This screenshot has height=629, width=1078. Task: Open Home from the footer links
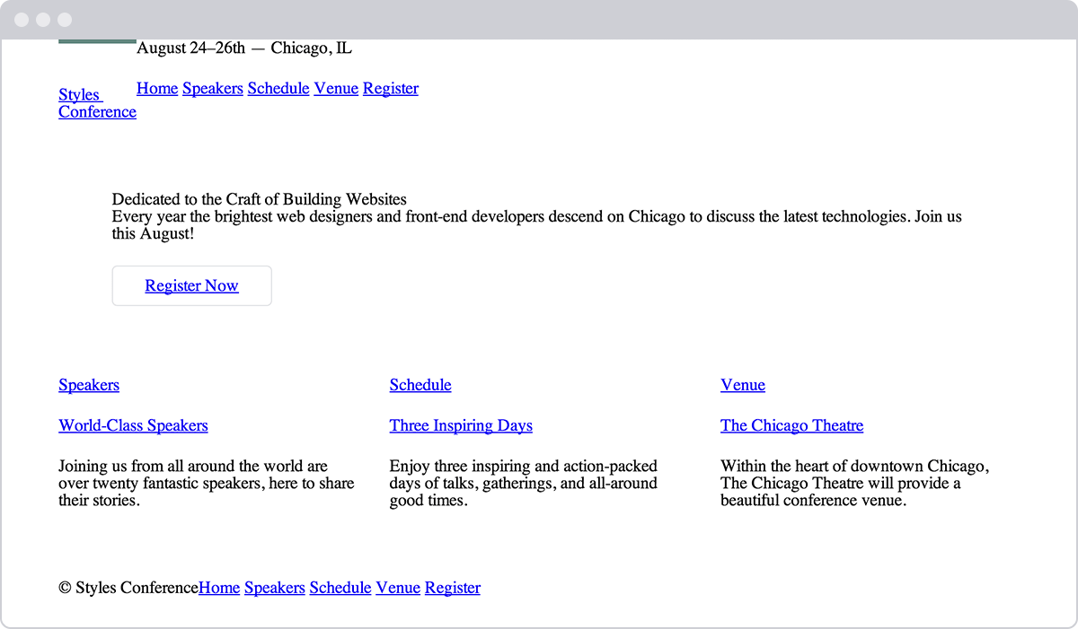[x=219, y=588]
